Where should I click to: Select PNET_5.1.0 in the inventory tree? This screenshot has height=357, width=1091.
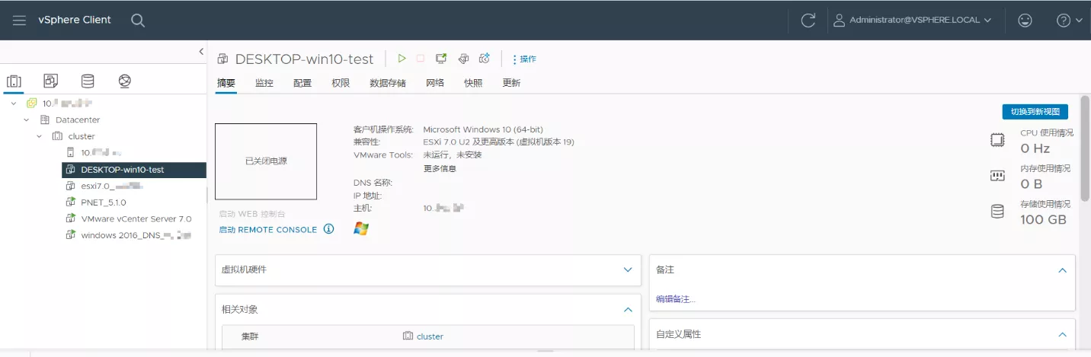(104, 202)
